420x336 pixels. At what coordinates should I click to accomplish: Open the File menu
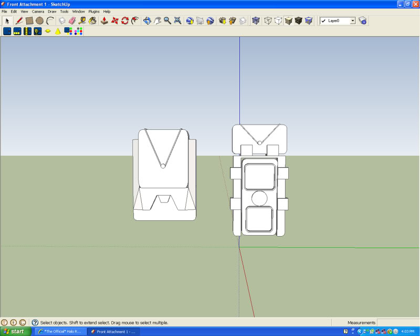click(x=4, y=12)
